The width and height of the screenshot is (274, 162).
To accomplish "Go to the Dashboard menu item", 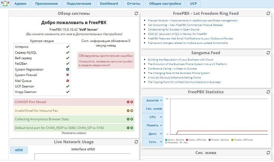I will click(109, 4).
